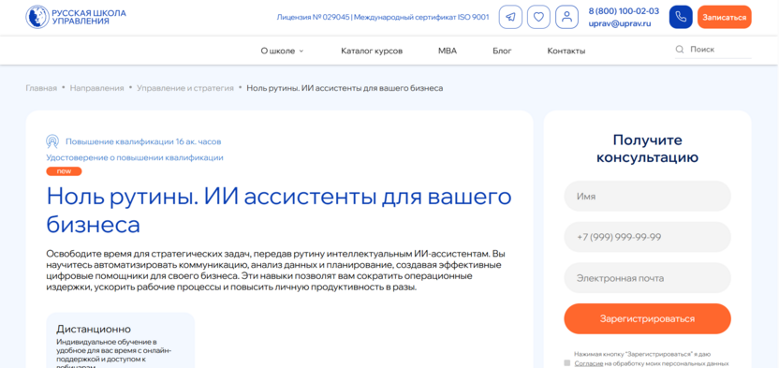Open the Telegram paper-plane icon

[510, 17]
